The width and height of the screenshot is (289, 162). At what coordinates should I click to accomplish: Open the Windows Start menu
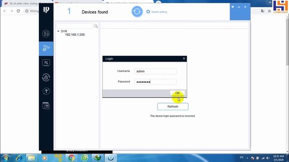[5, 158]
